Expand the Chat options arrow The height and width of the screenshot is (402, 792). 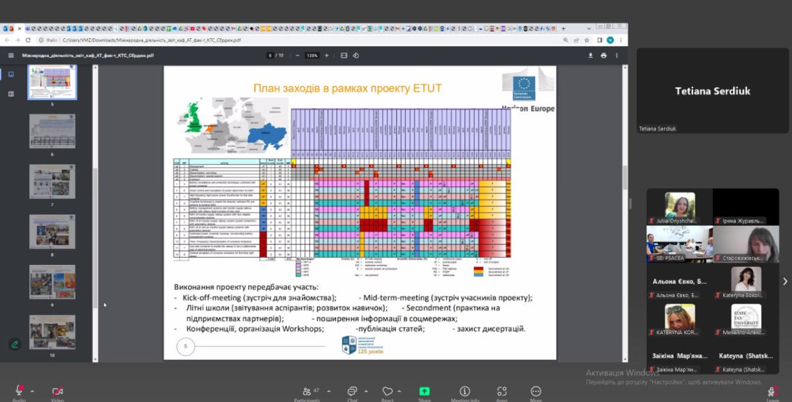coord(364,390)
